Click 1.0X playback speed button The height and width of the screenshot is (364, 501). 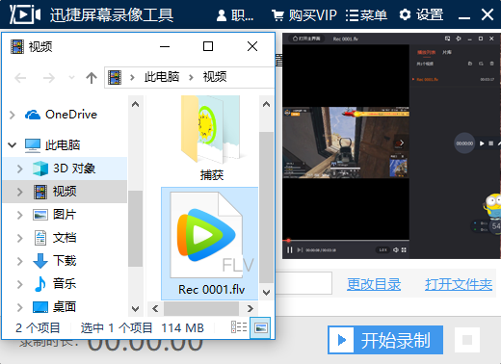(382, 249)
